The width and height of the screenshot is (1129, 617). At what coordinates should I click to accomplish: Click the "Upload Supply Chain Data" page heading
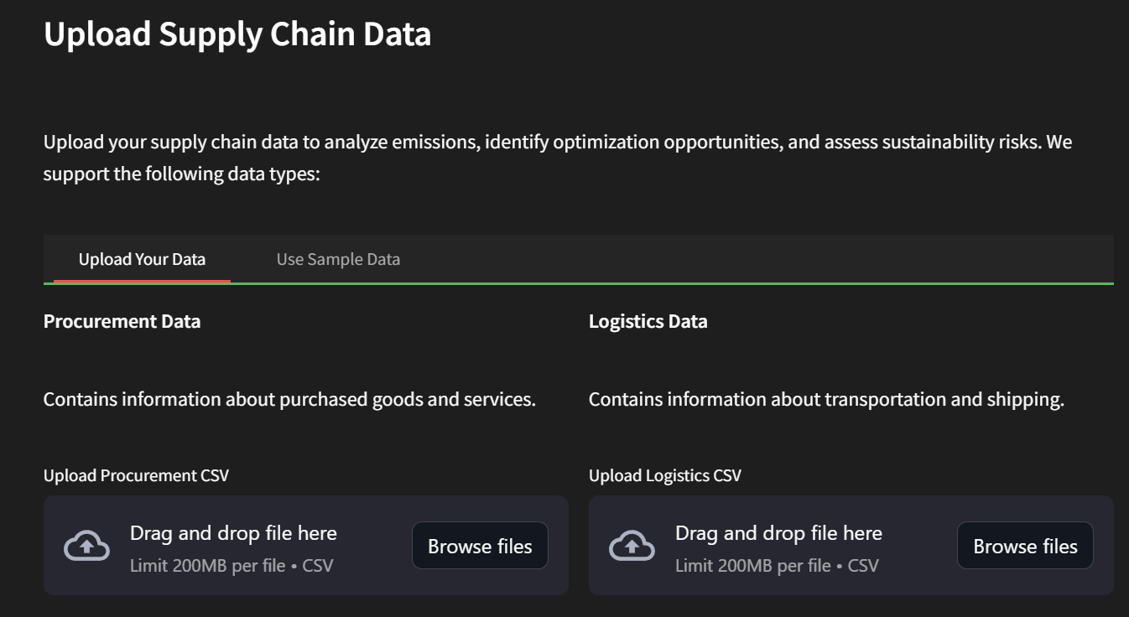237,34
